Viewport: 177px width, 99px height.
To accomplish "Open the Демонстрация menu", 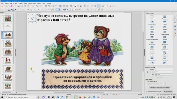I will coord(32,3).
